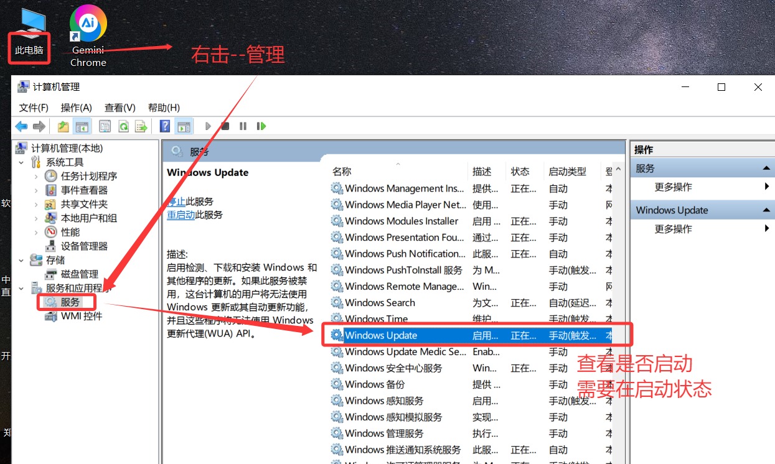Select the Windows Remote Manage... row
The width and height of the screenshot is (775, 464).
[x=471, y=287]
